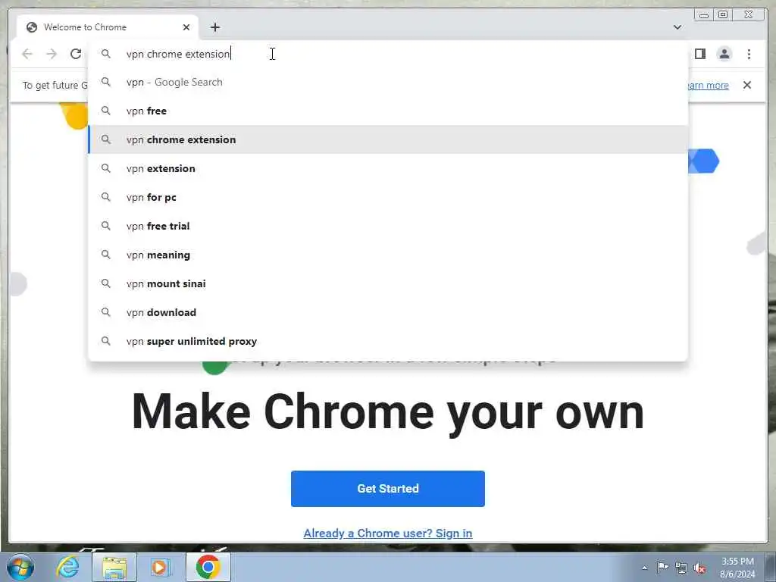The width and height of the screenshot is (776, 582).
Task: Choose the 'vpn meaning' suggestion
Action: click(x=388, y=255)
